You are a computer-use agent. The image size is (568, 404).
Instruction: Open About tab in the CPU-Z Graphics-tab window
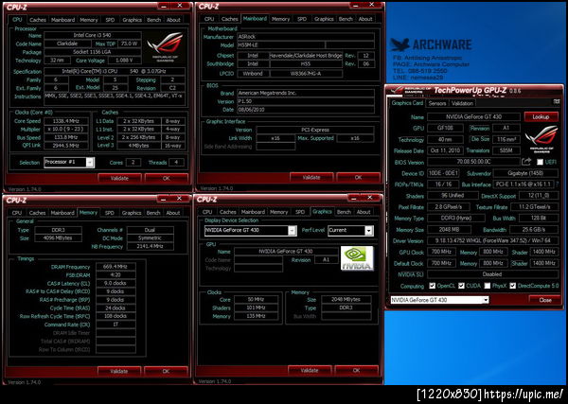pos(364,212)
